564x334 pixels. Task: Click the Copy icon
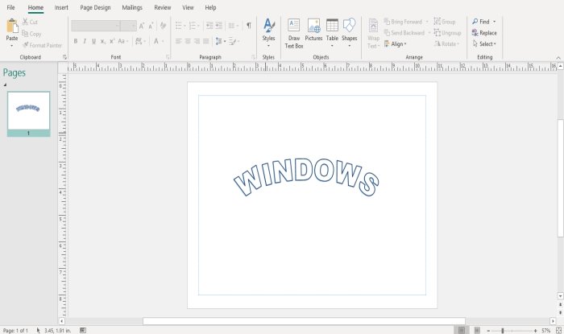tap(25, 34)
